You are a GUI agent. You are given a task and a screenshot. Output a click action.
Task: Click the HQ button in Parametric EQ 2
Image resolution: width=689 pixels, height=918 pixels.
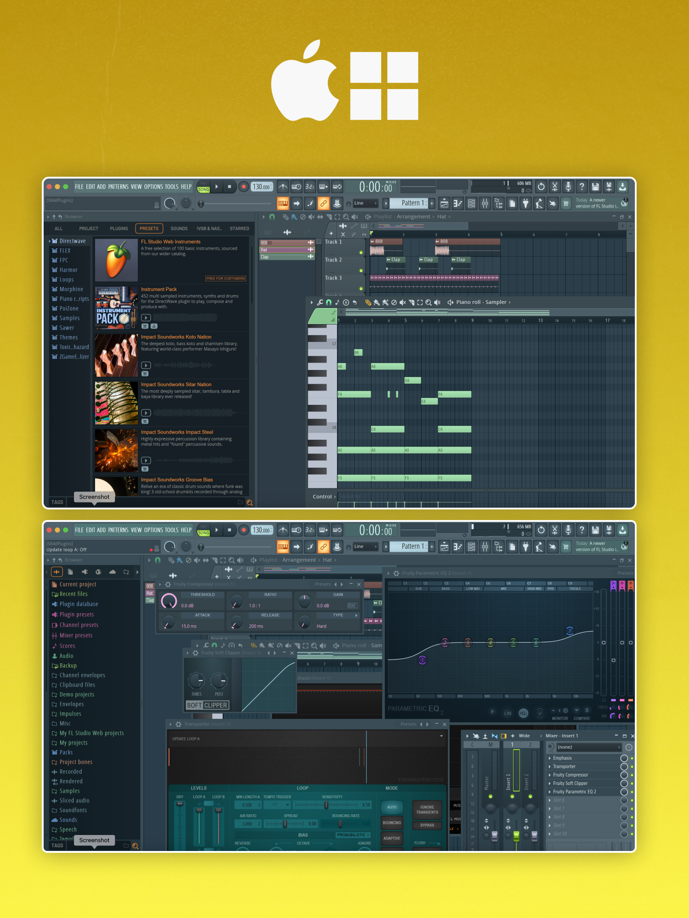point(523,713)
